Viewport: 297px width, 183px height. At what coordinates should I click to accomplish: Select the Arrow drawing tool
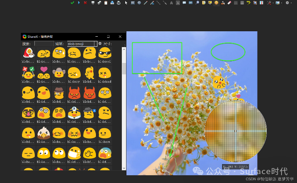pos(165,3)
